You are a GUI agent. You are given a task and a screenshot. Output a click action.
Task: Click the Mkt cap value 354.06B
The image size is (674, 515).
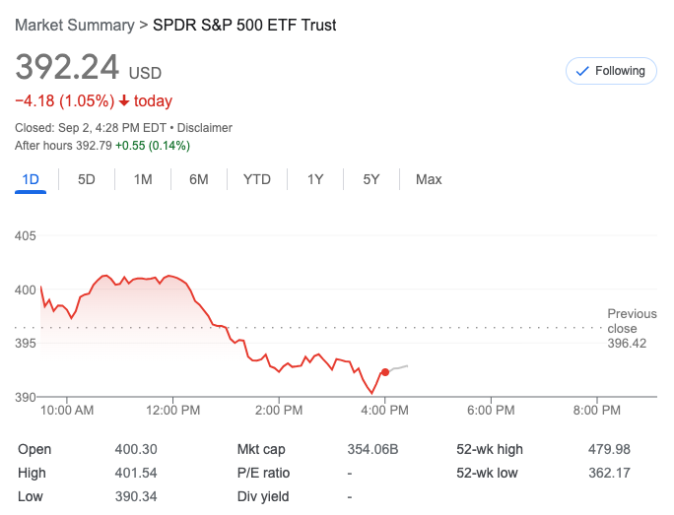(x=372, y=449)
